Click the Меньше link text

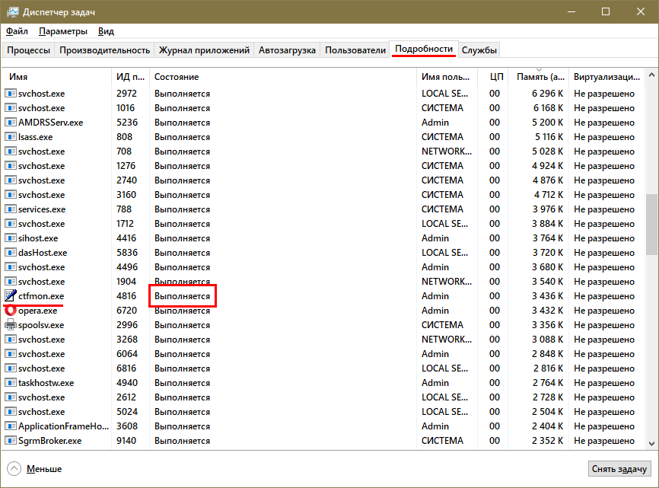click(44, 469)
